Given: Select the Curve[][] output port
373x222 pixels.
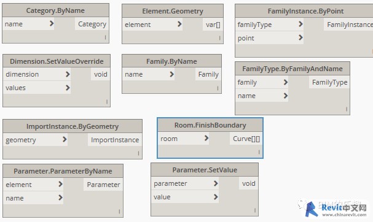Looking at the screenshot, I should [x=246, y=139].
